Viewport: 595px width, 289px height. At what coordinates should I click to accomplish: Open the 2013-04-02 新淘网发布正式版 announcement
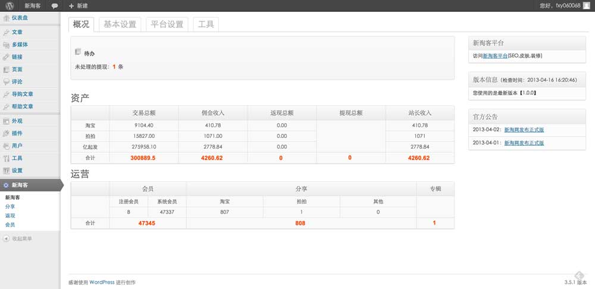[524, 130]
